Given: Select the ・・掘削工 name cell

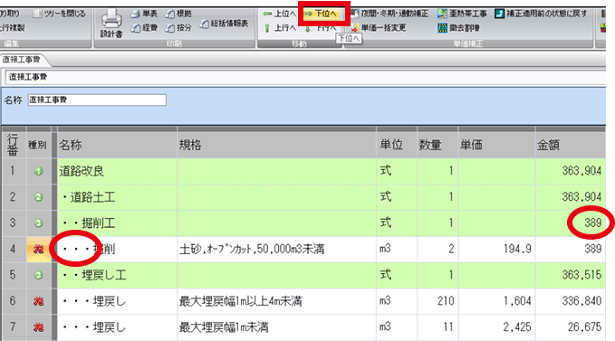Looking at the screenshot, I should [x=117, y=223].
